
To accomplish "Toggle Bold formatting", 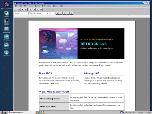I will [57, 13].
